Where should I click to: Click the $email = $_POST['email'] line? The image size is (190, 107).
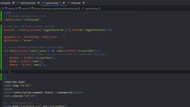pyautogui.click(x=28, y=65)
